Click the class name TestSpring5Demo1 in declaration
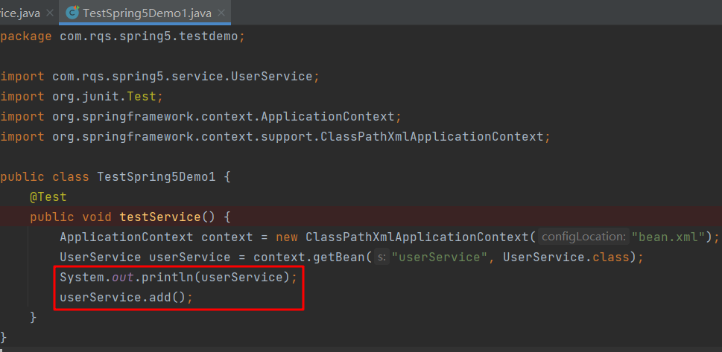 pyautogui.click(x=156, y=176)
